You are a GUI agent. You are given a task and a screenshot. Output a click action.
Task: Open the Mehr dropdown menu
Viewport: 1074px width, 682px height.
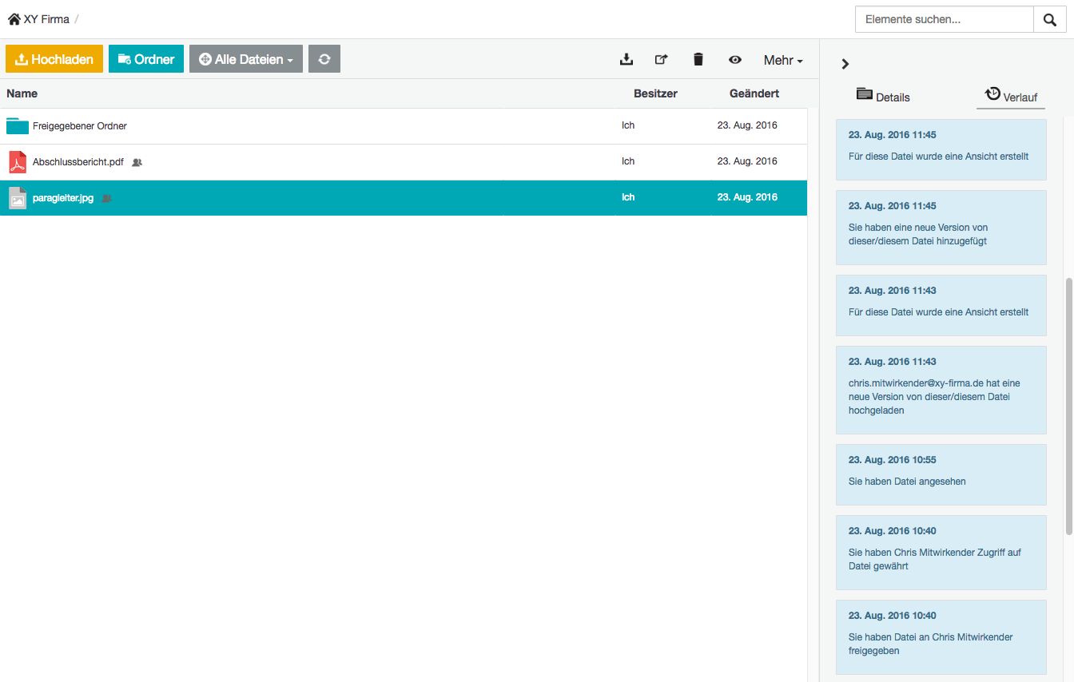(783, 60)
